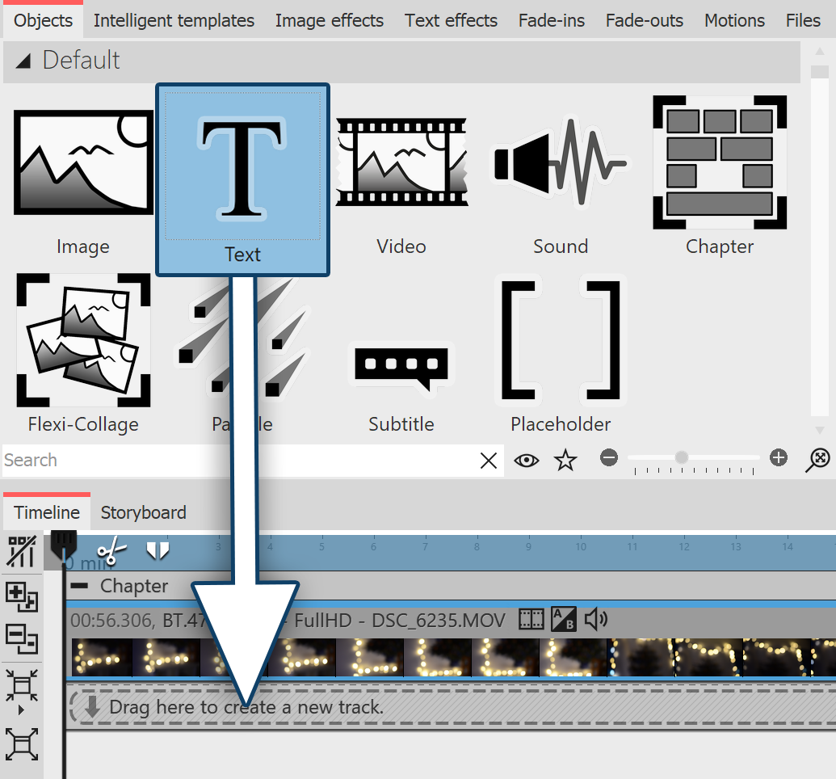This screenshot has height=779, width=836.
Task: Select the Placeholder object
Action: click(x=560, y=339)
